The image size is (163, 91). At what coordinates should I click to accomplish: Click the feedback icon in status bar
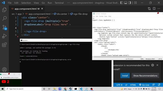153,85
